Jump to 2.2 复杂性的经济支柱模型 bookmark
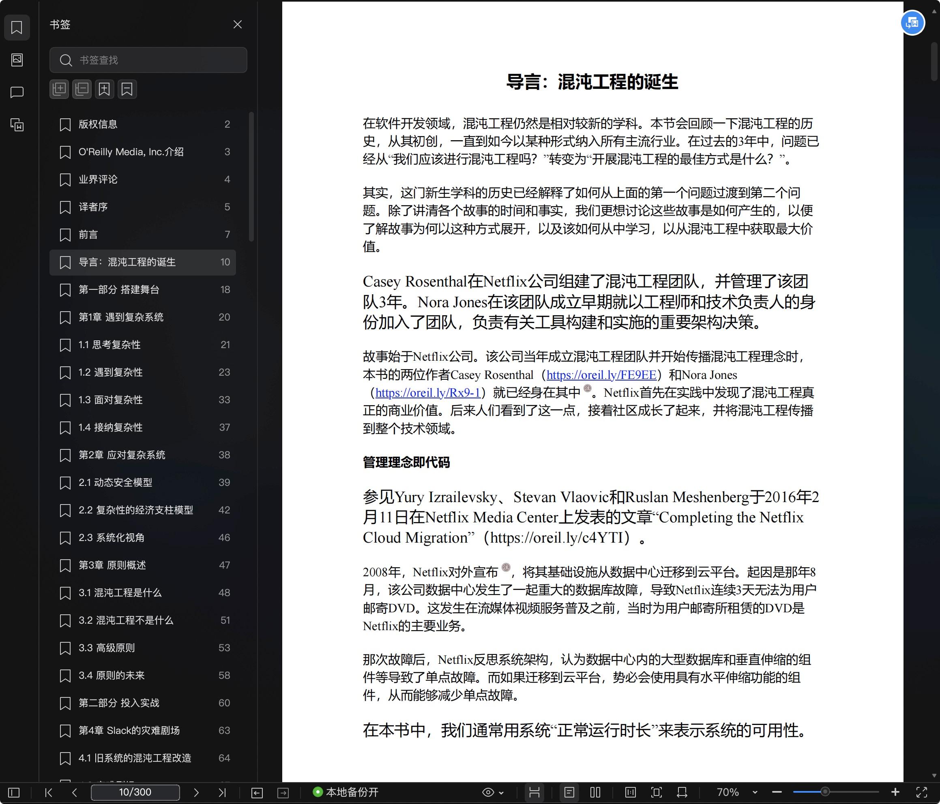The width and height of the screenshot is (940, 804). (142, 510)
